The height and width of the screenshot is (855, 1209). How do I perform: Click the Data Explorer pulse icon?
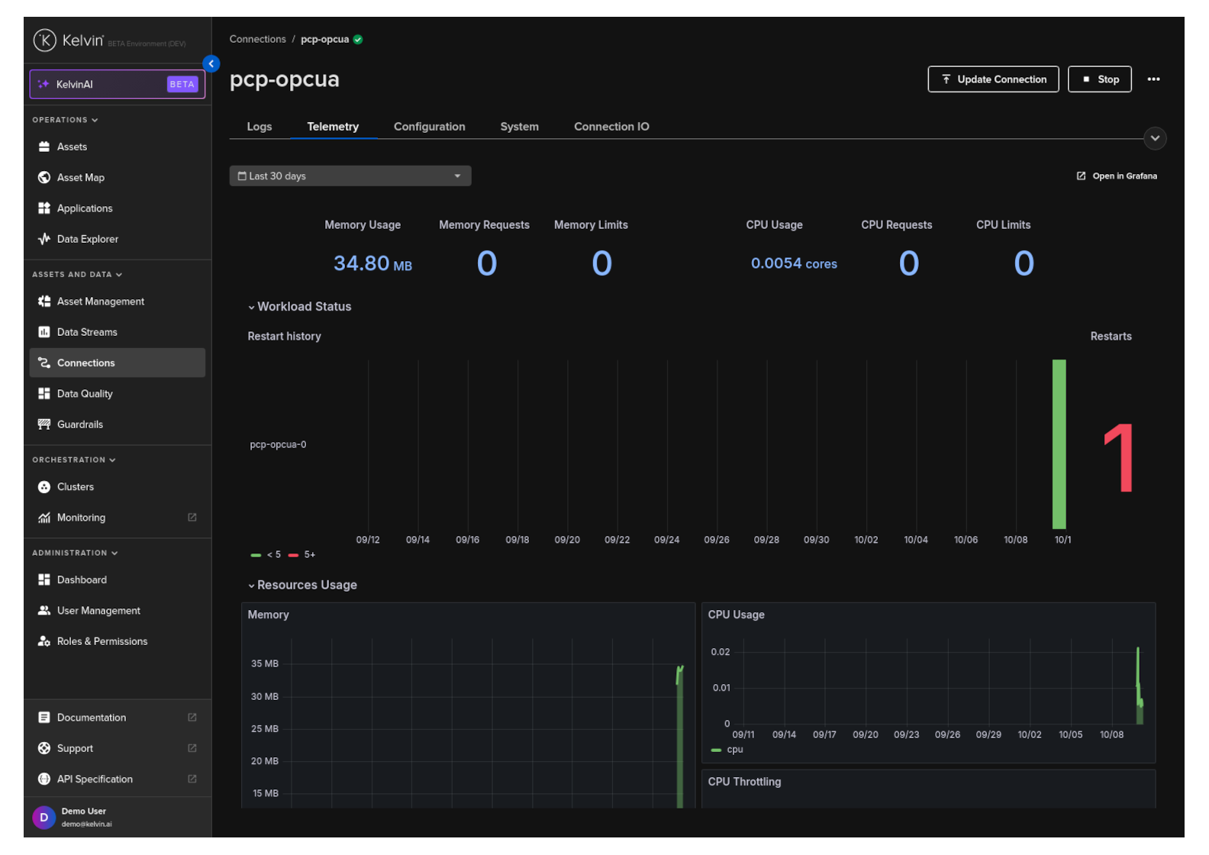click(44, 239)
